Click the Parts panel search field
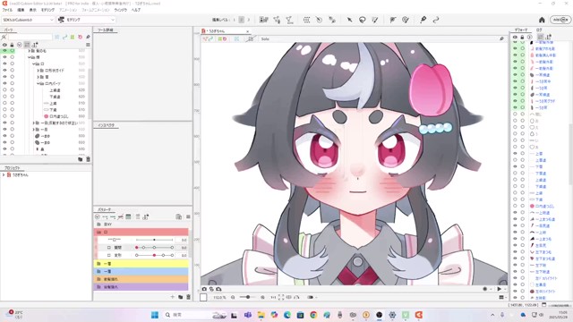This screenshot has width=573, height=322. pyautogui.click(x=30, y=37)
